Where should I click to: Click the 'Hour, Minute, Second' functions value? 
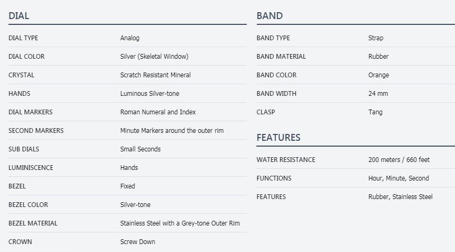(398, 178)
